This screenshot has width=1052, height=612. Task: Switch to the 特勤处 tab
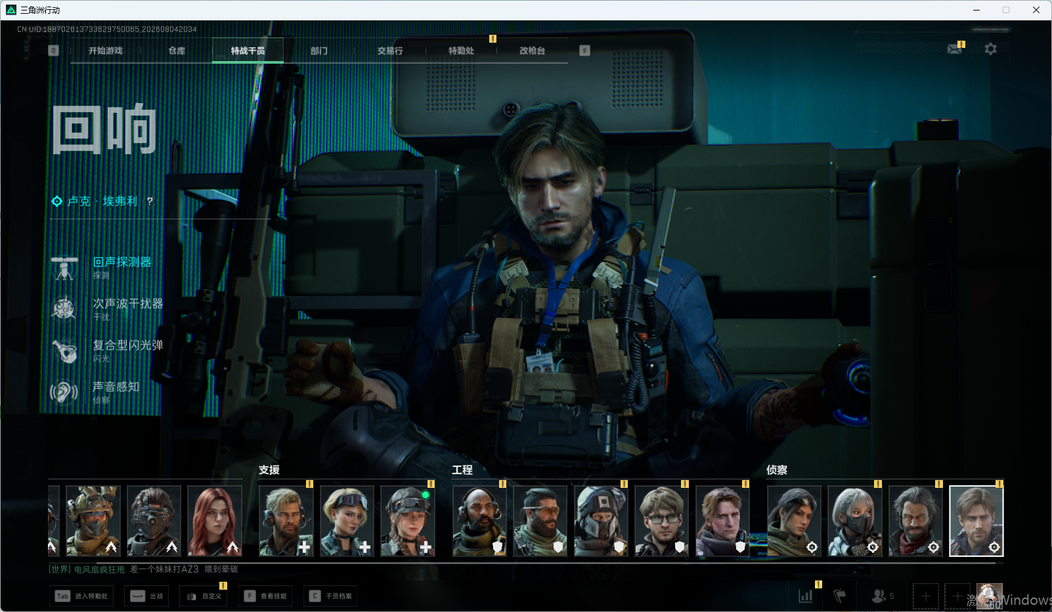tap(461, 51)
